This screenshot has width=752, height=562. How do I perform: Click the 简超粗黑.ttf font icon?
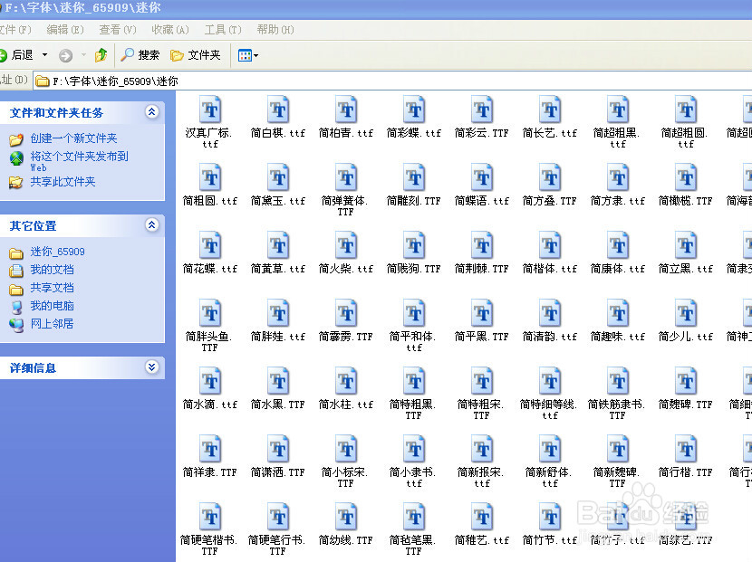(618, 110)
